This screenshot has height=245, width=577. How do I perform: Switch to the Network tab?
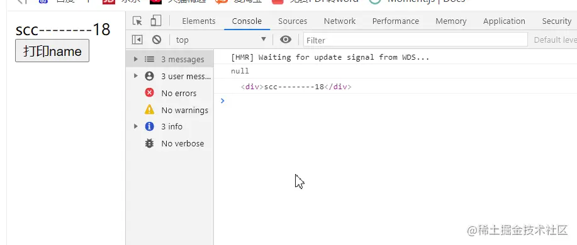340,21
